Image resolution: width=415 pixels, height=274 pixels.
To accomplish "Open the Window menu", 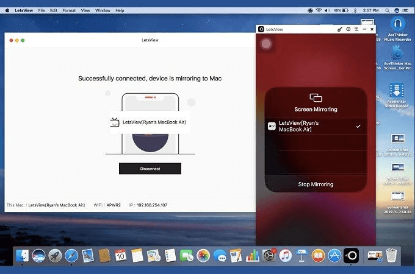I will [x=103, y=10].
